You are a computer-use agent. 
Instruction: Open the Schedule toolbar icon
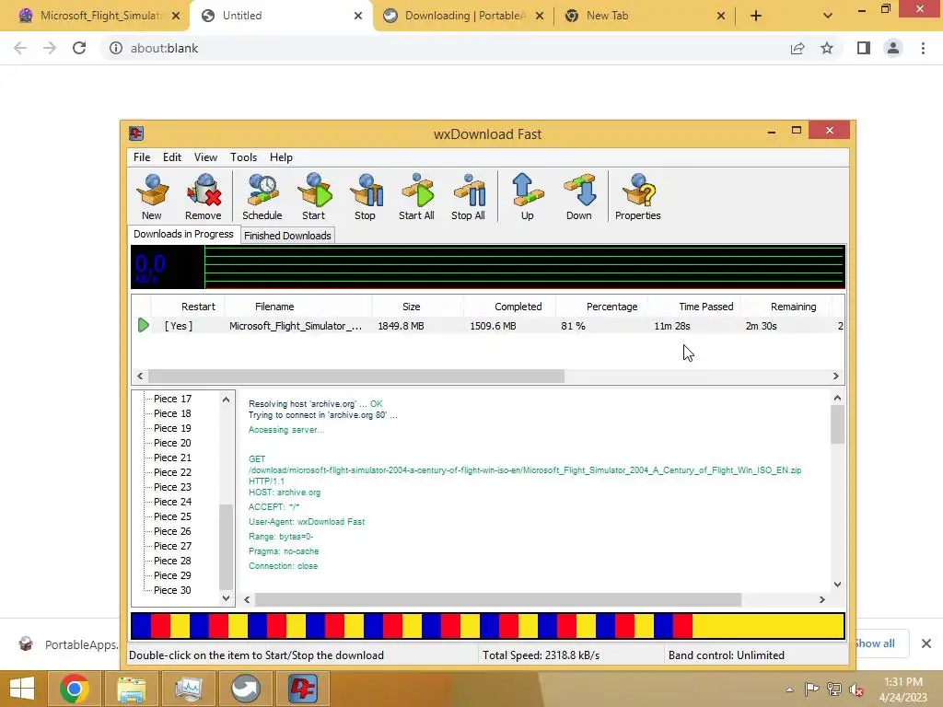tap(262, 197)
